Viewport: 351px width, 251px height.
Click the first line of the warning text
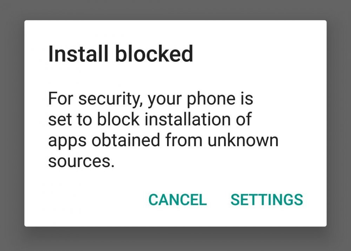(x=151, y=98)
